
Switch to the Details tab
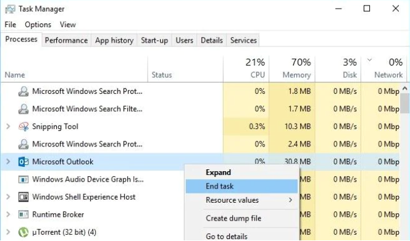click(x=212, y=40)
